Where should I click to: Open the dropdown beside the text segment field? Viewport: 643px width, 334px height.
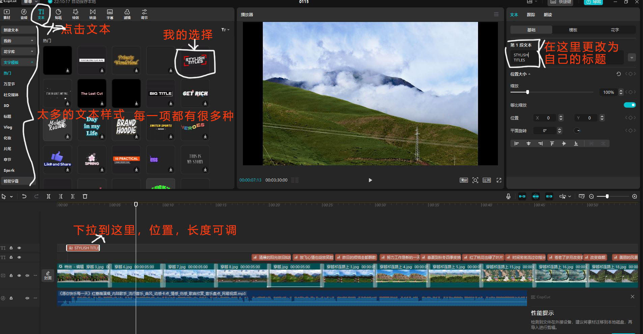tap(632, 58)
